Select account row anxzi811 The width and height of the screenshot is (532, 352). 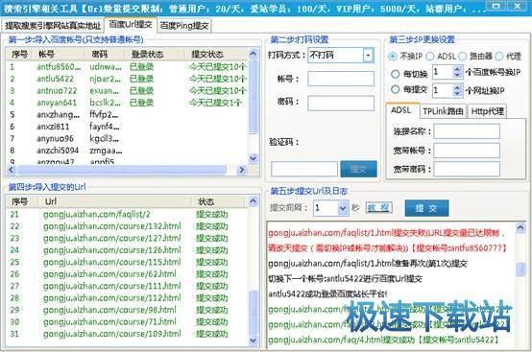[127, 127]
